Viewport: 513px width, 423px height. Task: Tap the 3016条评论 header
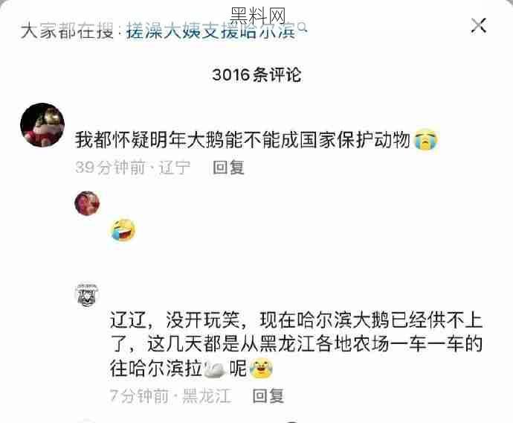256,74
